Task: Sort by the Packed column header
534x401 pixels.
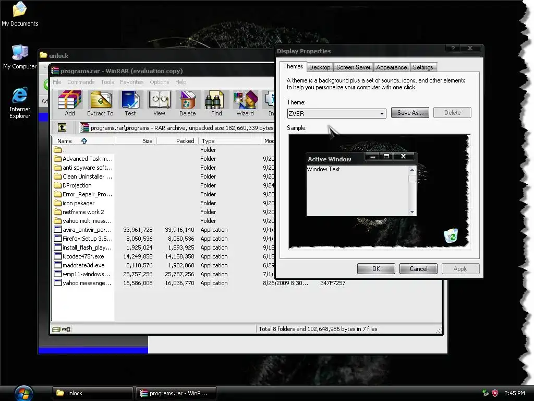Action: coord(177,141)
